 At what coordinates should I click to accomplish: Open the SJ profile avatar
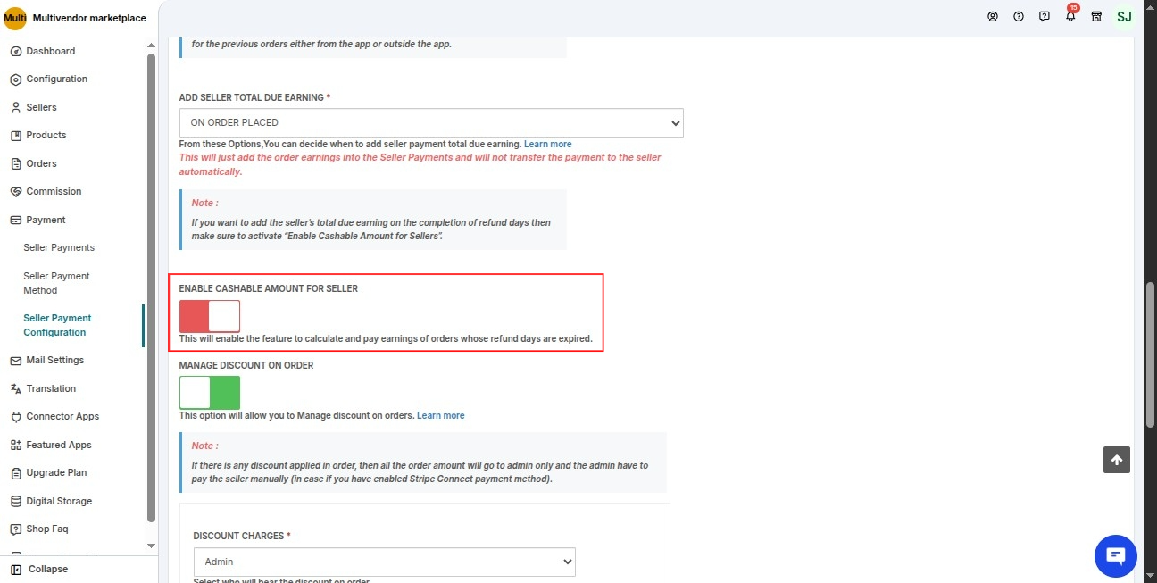click(1124, 16)
